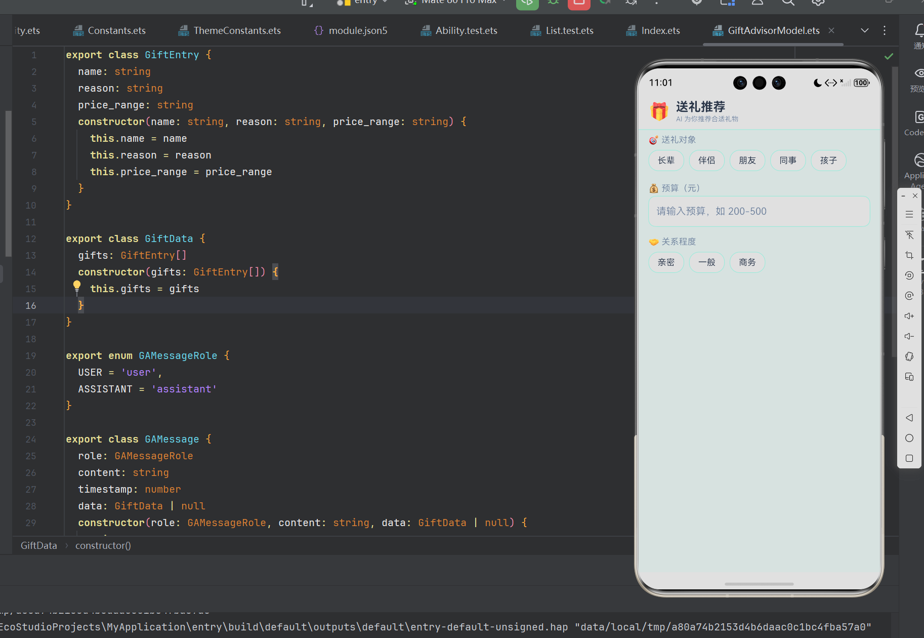Decrease emulator volume
The image size is (924, 638).
tap(909, 336)
